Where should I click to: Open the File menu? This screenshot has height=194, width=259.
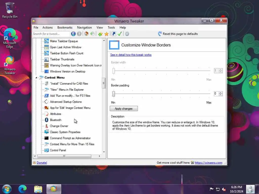coord(36,28)
